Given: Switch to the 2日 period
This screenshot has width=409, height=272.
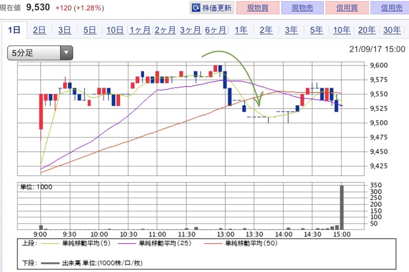Looking at the screenshot, I should click(39, 30).
